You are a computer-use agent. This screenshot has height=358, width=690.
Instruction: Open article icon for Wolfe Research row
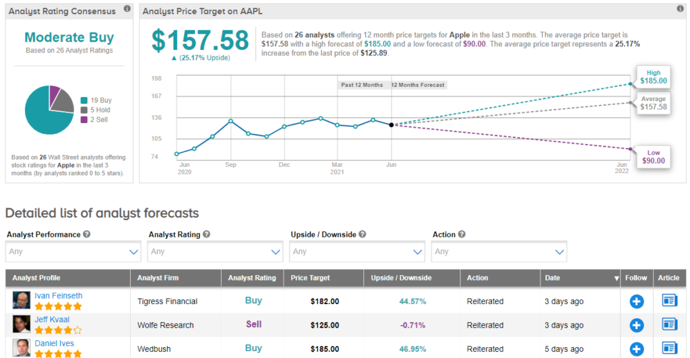(669, 325)
